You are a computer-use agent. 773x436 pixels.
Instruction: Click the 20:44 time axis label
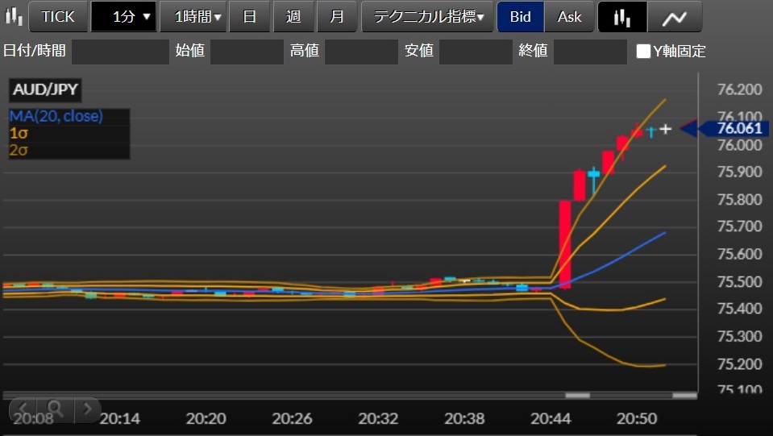click(x=551, y=419)
